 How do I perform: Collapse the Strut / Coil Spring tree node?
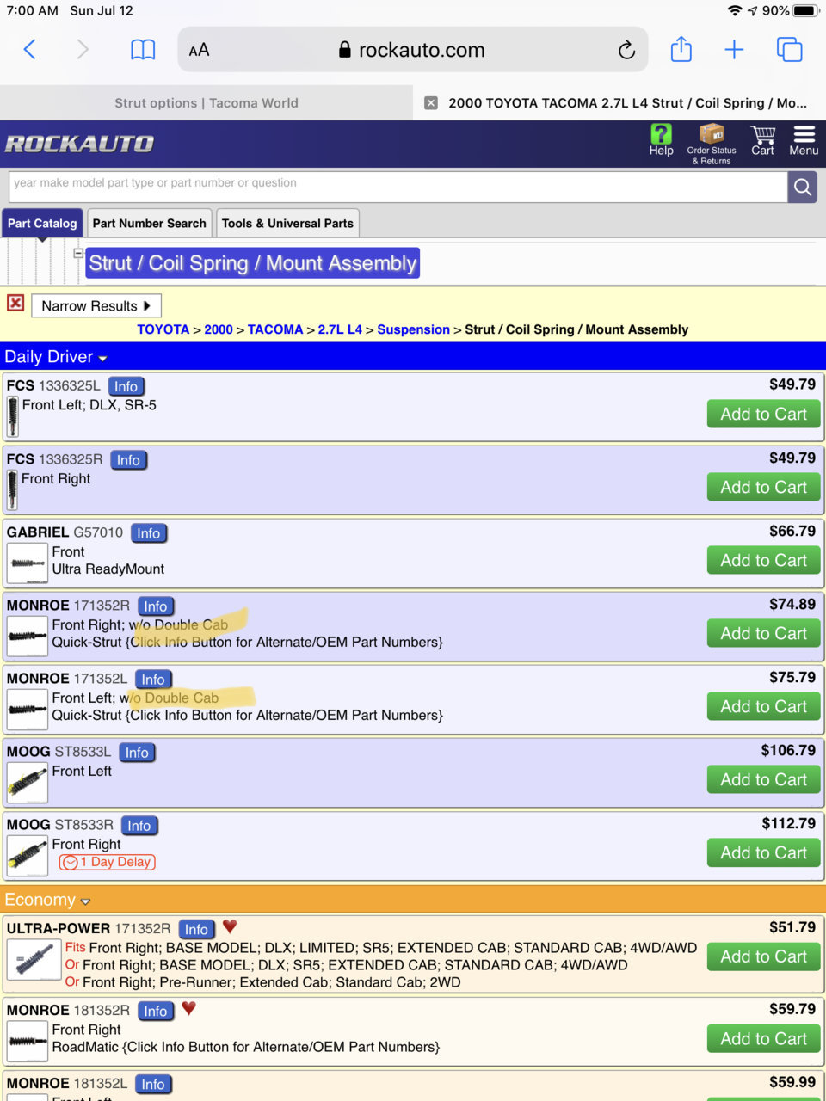click(78, 254)
